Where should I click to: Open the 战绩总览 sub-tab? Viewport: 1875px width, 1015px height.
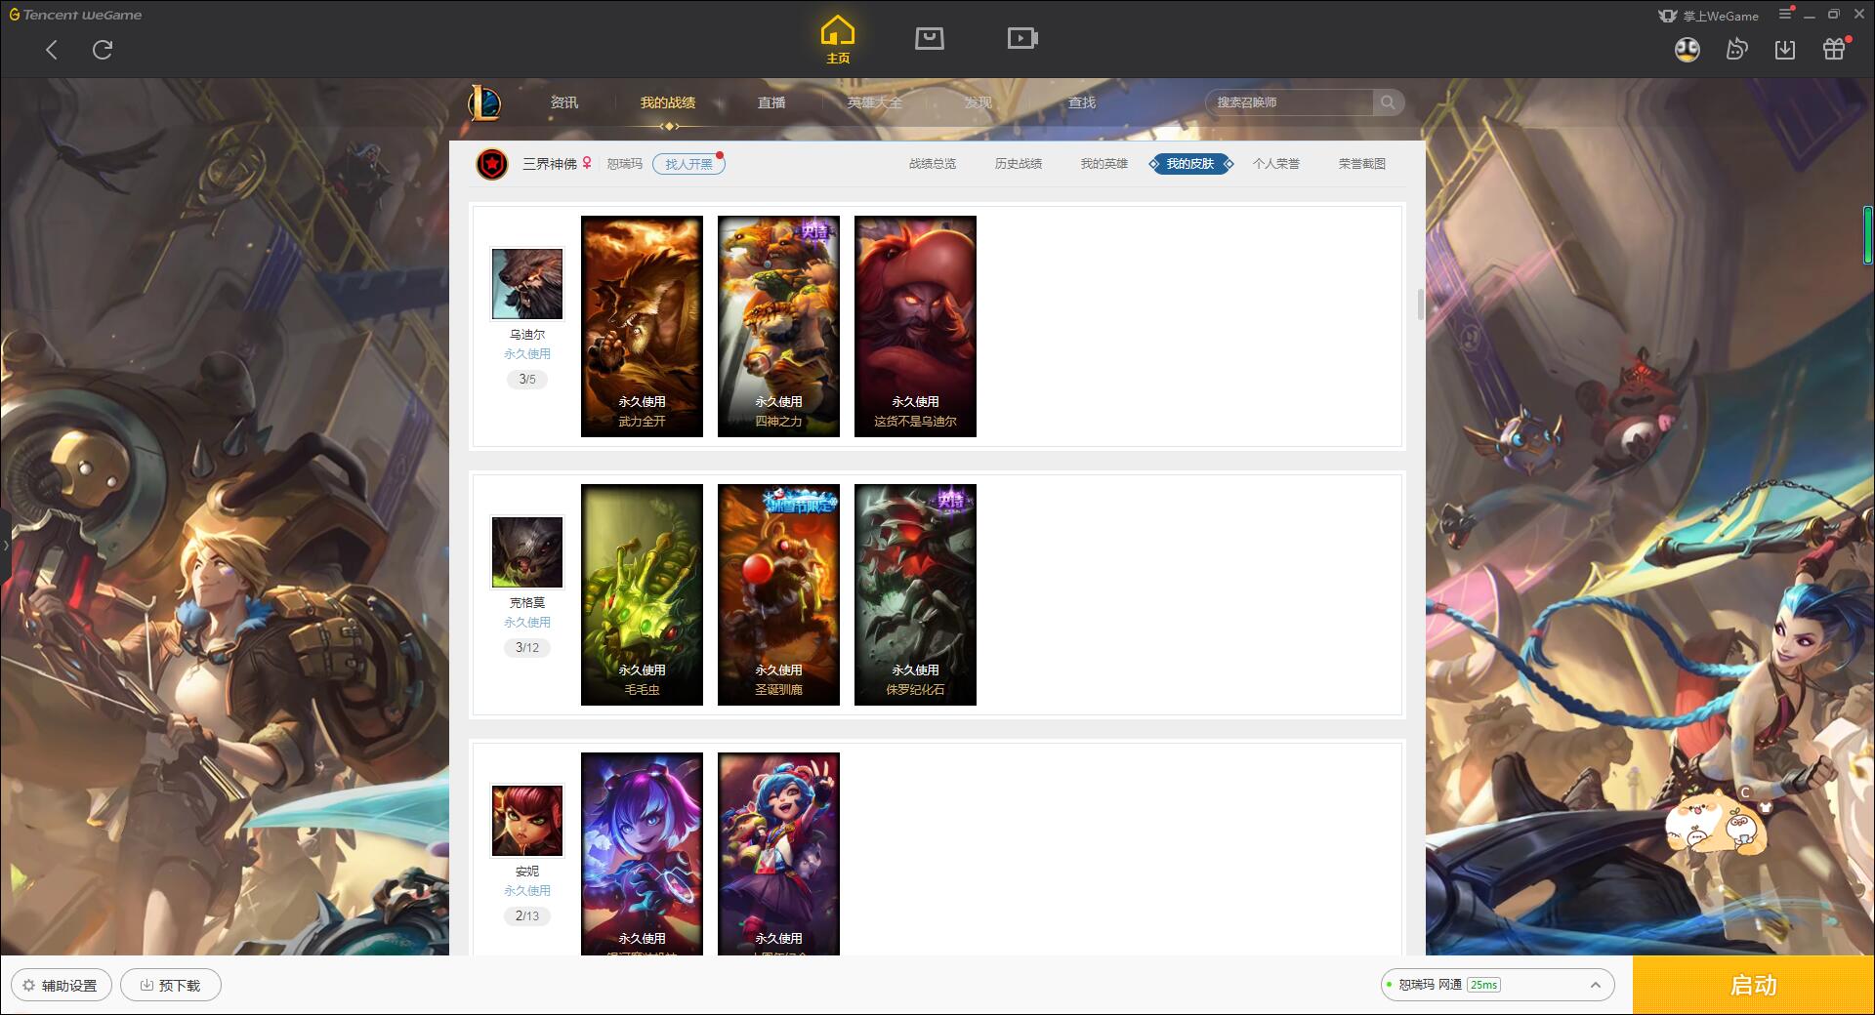[933, 164]
